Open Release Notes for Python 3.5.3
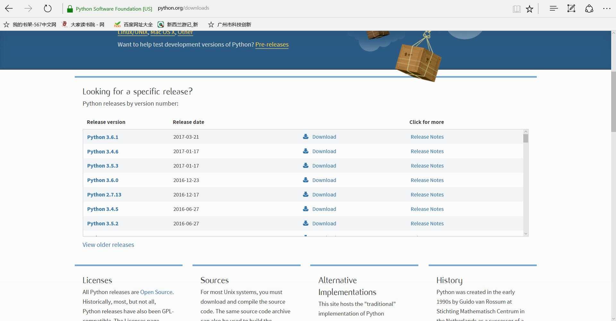The image size is (616, 321). tap(427, 166)
